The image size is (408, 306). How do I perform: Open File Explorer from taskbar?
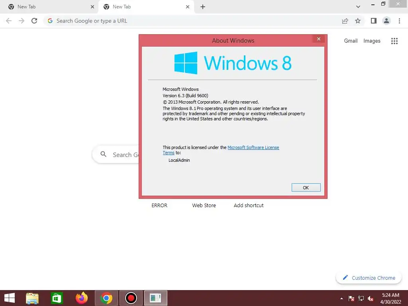coord(32,298)
